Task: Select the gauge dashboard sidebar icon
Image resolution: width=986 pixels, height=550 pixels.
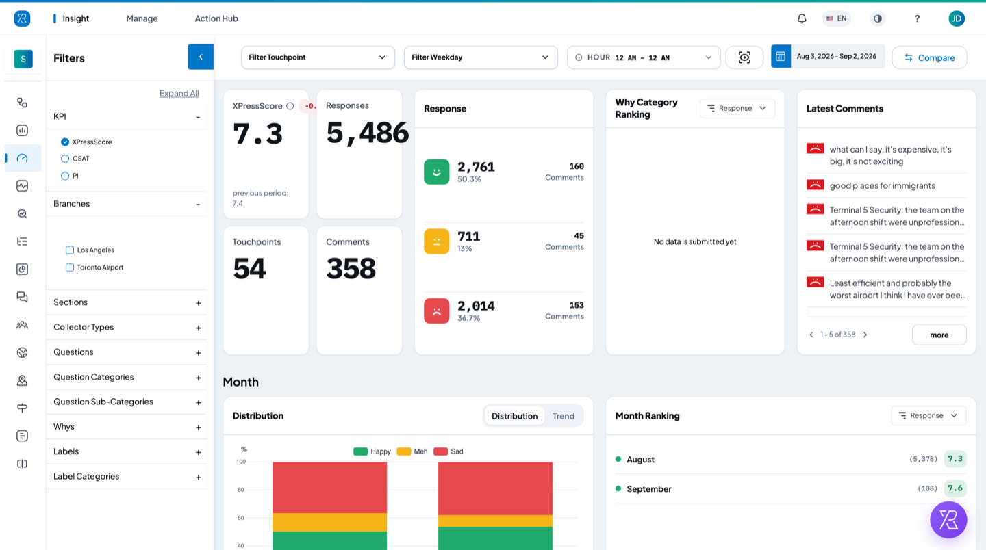Action: (x=22, y=158)
